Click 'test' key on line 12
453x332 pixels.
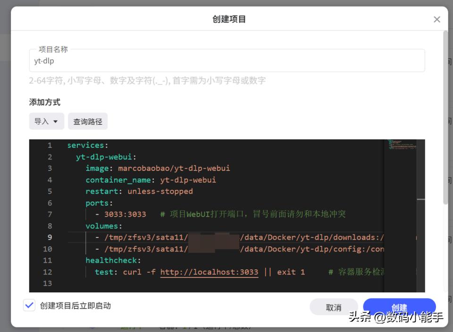[104, 272]
